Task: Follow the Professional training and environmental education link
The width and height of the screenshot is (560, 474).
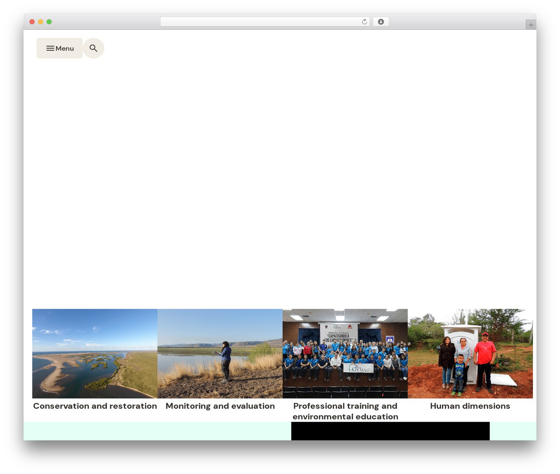Action: [345, 411]
